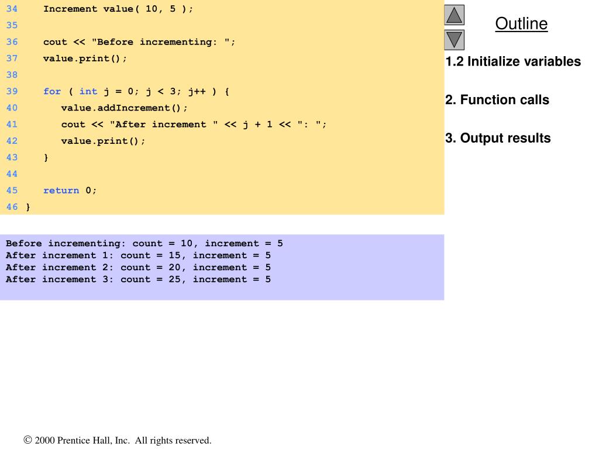Click the line 37 'value.print();' statement

[x=85, y=58]
